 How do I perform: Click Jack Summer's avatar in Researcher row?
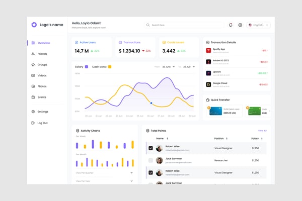tap(159, 160)
